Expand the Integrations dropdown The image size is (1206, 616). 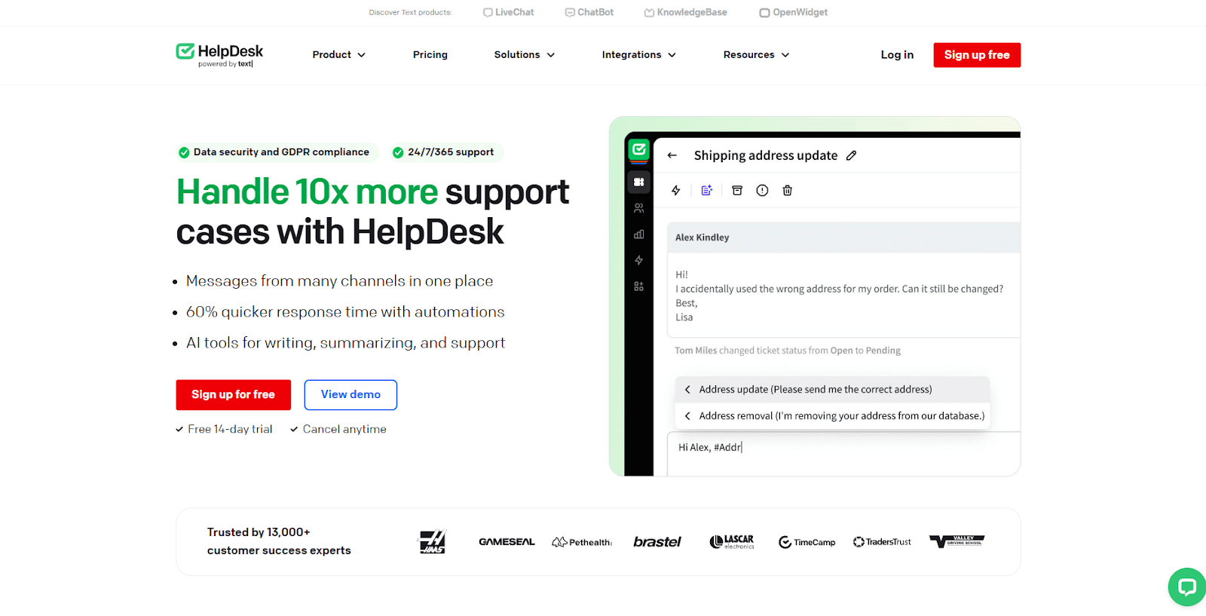(639, 54)
